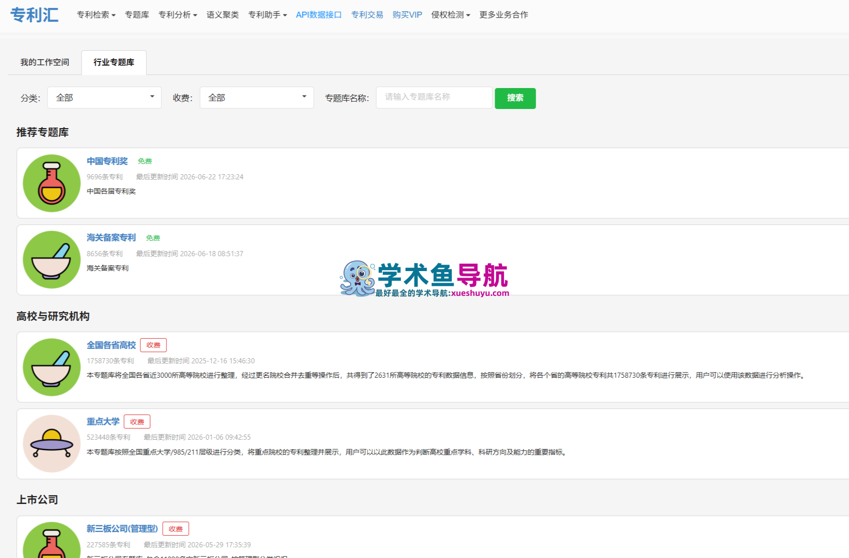Click update time 2026-06-22 17:23:24

[212, 177]
